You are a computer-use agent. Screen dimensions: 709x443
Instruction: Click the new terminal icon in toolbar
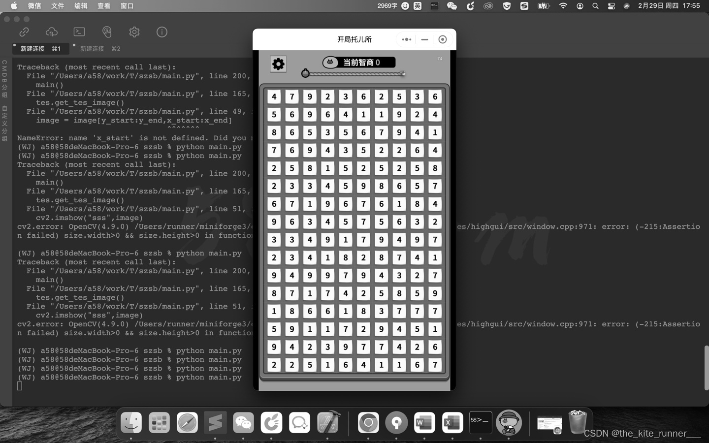pos(79,32)
